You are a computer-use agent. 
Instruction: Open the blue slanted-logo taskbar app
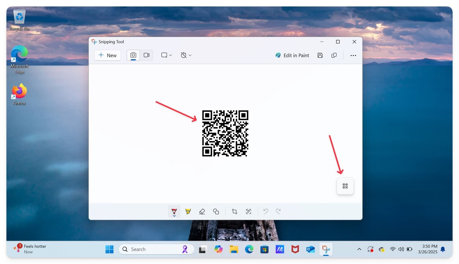click(280, 249)
